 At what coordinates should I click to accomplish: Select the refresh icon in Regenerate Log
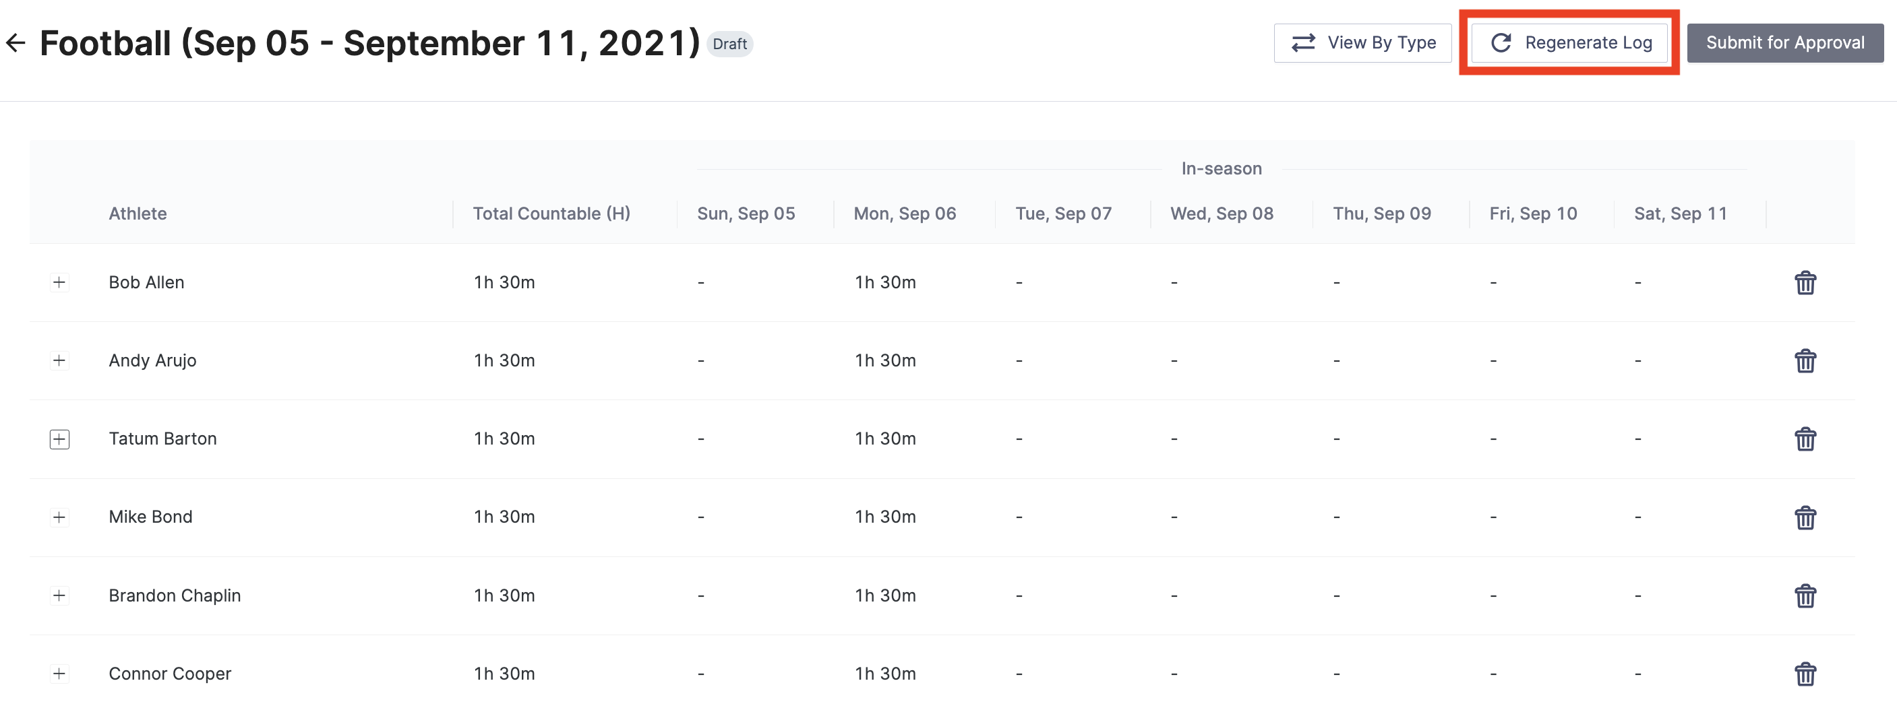coord(1501,42)
